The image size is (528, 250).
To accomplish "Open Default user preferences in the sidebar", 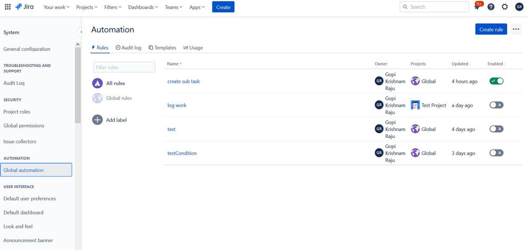I will point(30,198).
